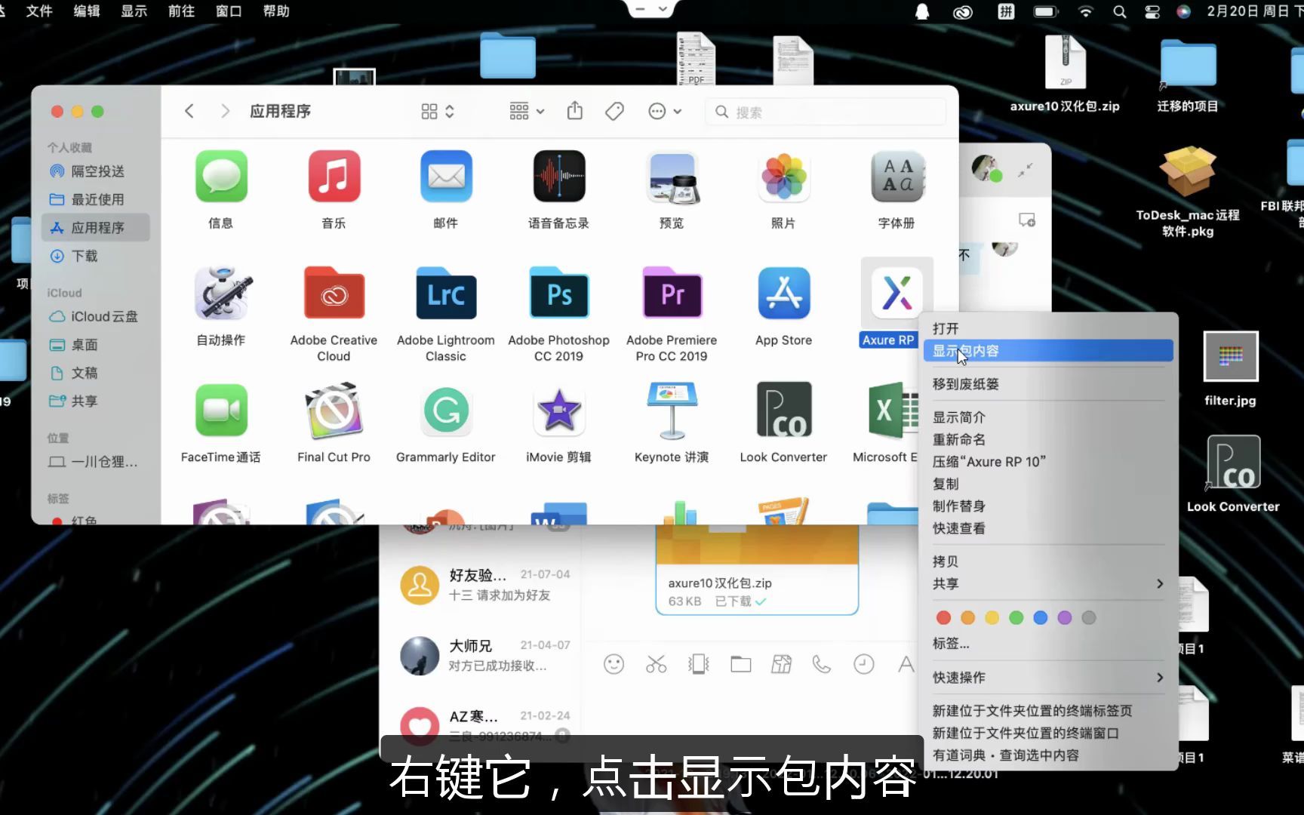Apply the purple tag color
This screenshot has width=1304, height=815.
point(1064,618)
